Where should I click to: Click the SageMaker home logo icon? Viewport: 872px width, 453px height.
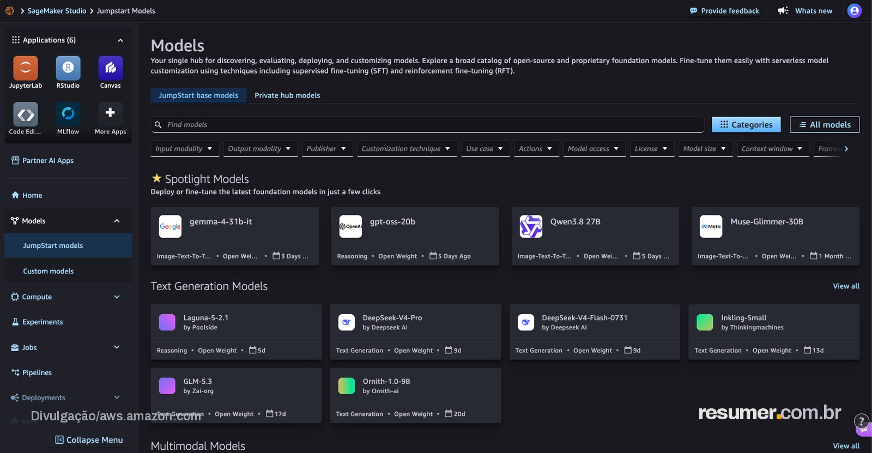(x=10, y=11)
